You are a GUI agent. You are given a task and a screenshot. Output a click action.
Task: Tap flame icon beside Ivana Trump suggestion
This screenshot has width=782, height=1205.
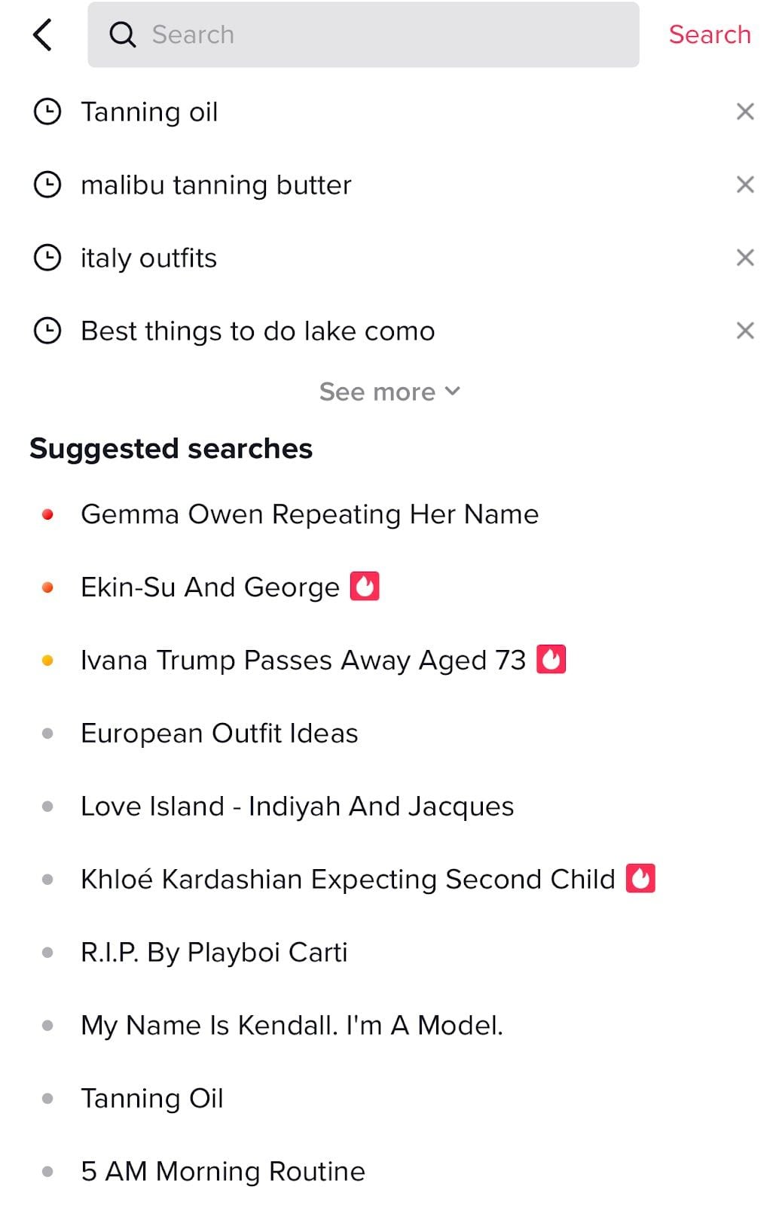click(551, 659)
